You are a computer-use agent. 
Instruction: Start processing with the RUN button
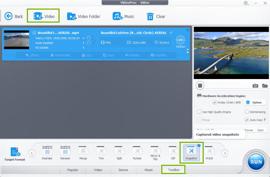point(256,162)
